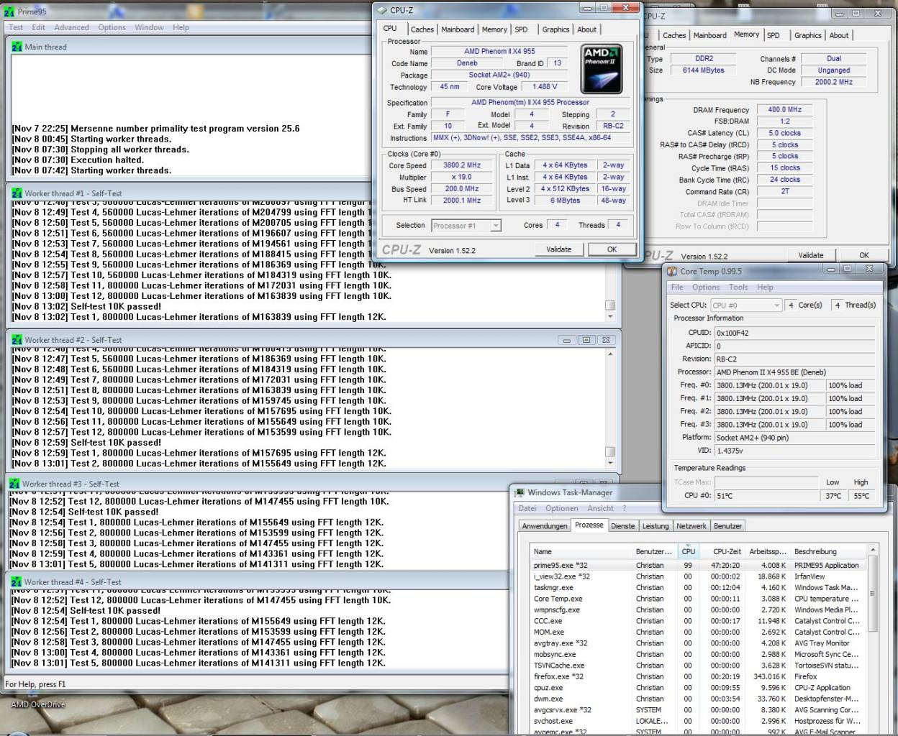Click the Worker thread #3 window icon
This screenshot has width=898, height=736.
click(x=14, y=484)
